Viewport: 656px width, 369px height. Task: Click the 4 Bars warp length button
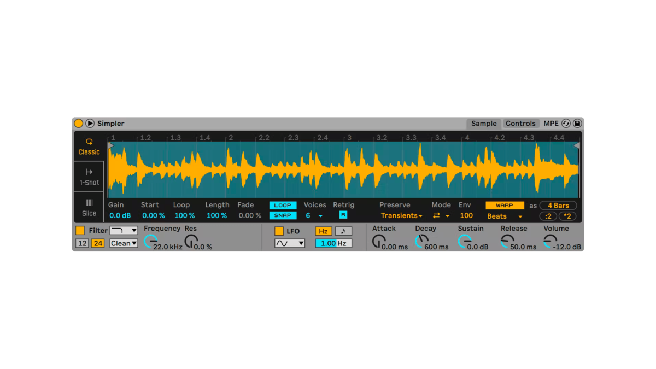pyautogui.click(x=558, y=206)
